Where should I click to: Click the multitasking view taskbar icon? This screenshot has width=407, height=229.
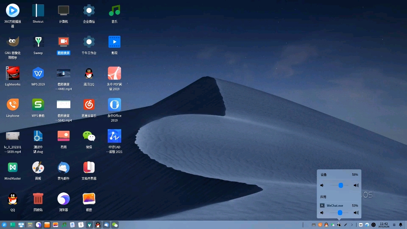(21, 225)
